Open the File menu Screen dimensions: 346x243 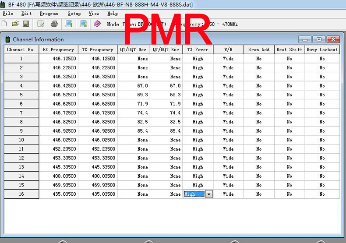click(x=8, y=14)
